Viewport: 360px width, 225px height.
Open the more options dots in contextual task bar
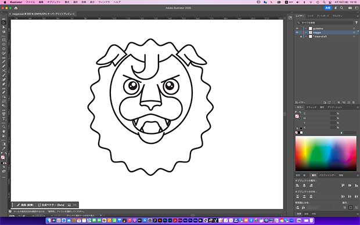tap(75, 205)
